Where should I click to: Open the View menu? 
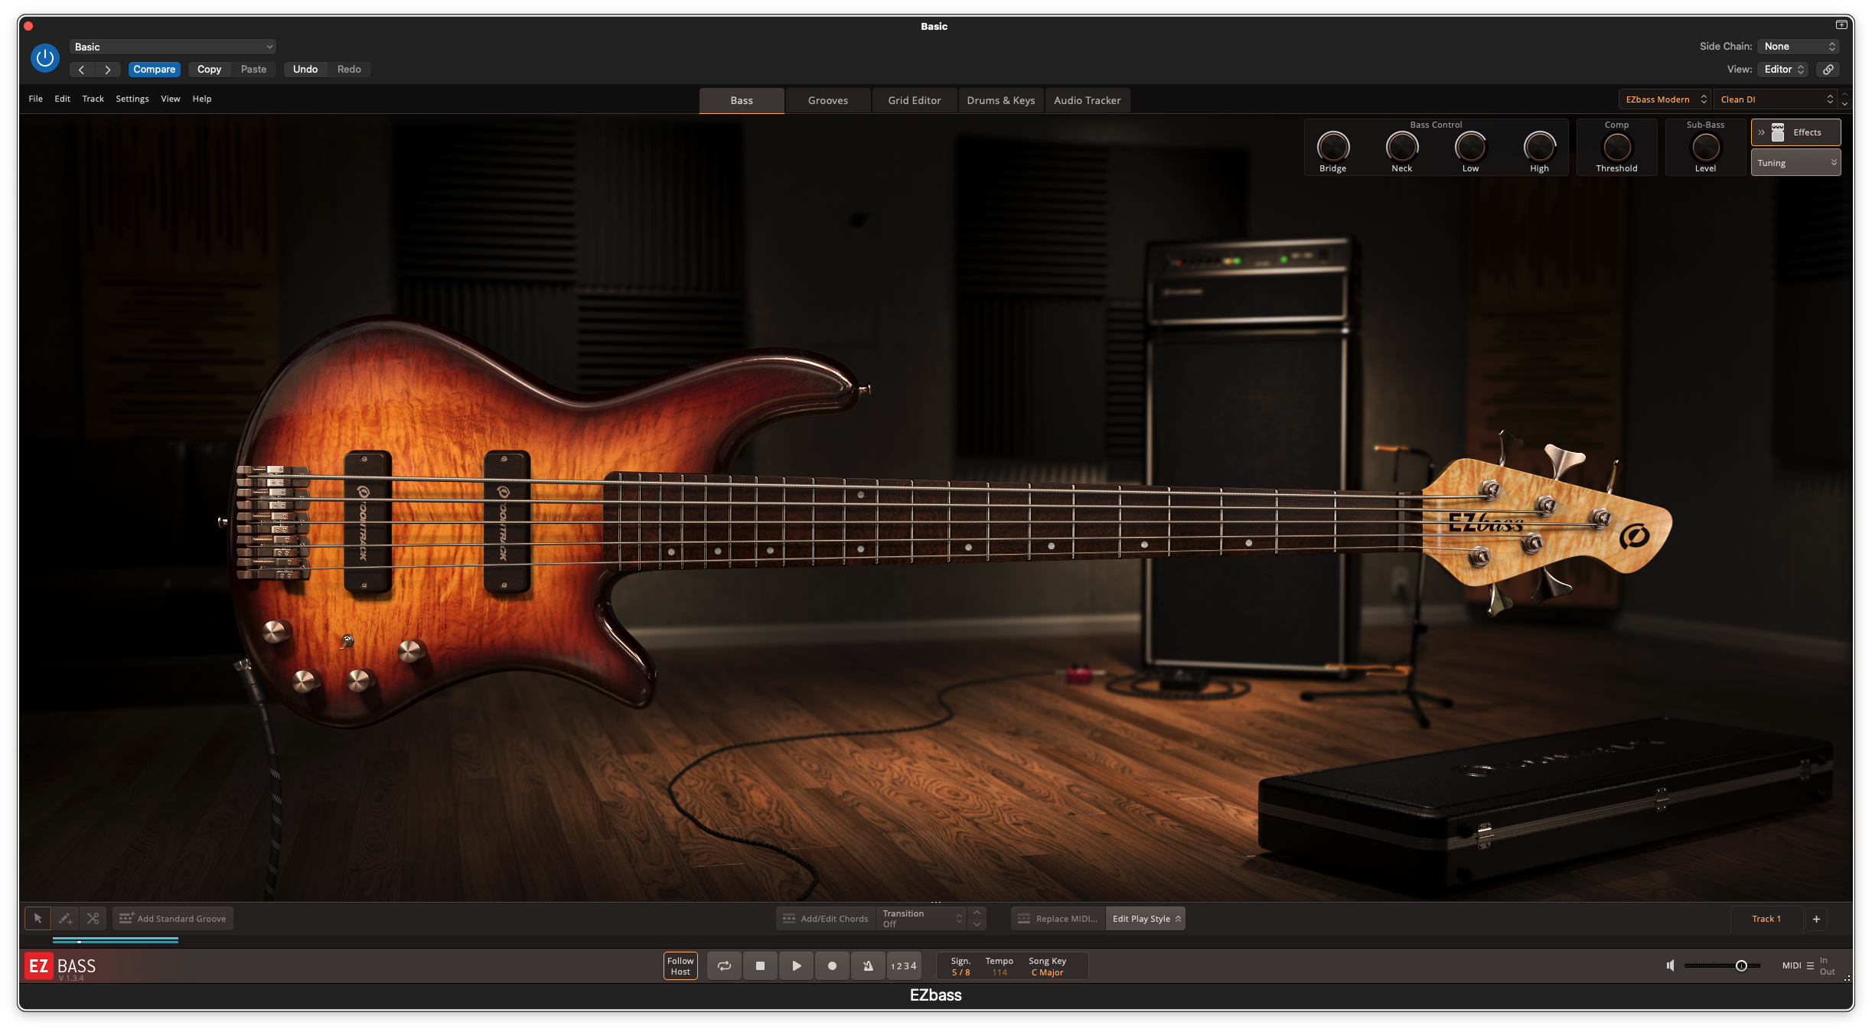(171, 99)
